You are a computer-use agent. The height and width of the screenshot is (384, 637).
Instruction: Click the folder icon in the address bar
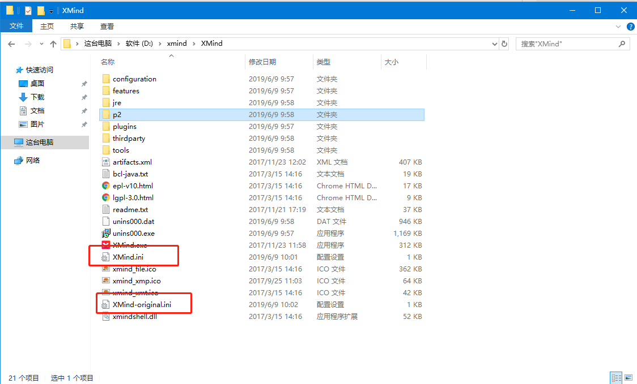click(67, 44)
